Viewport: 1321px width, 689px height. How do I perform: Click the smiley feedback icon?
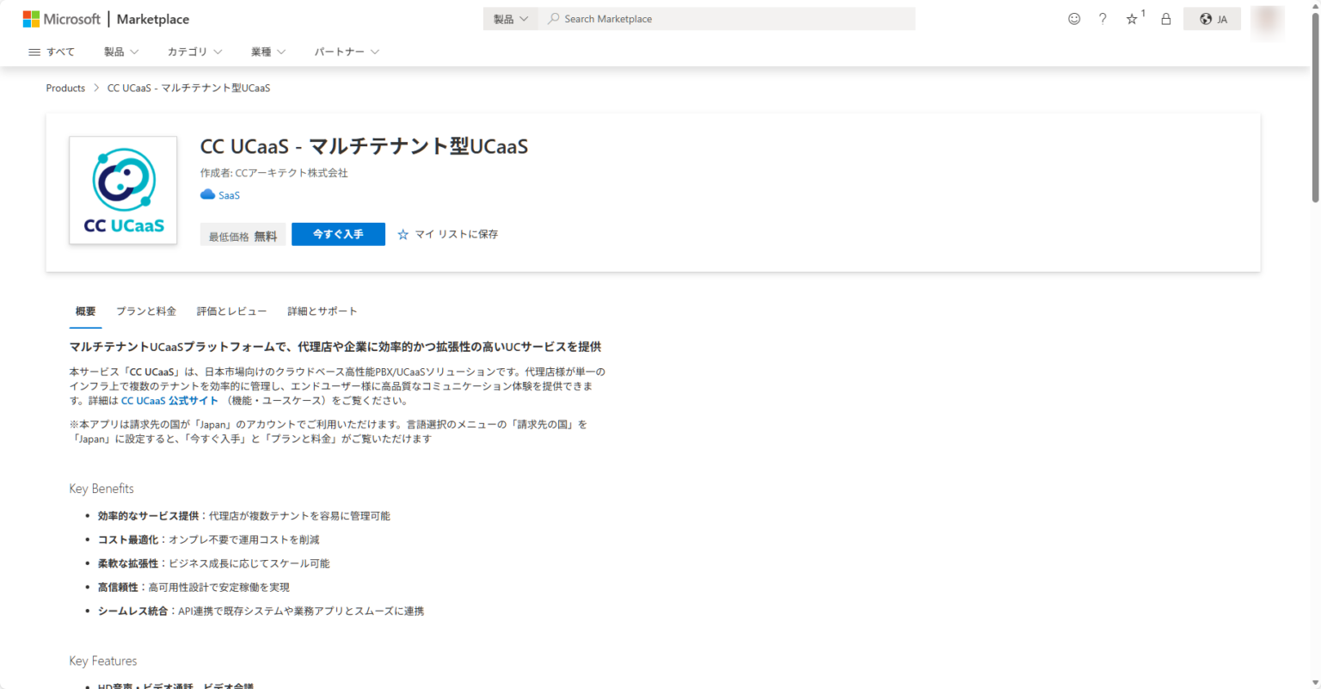coord(1074,18)
